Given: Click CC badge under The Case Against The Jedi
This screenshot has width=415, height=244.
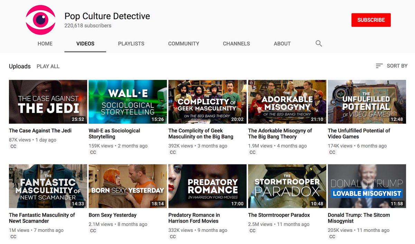Looking at the screenshot, I should coord(13,146).
